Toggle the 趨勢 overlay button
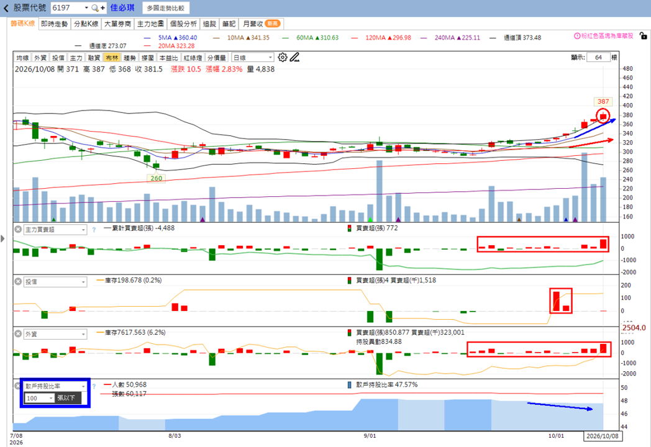Screen dimensions: 651x447 [x=130, y=58]
